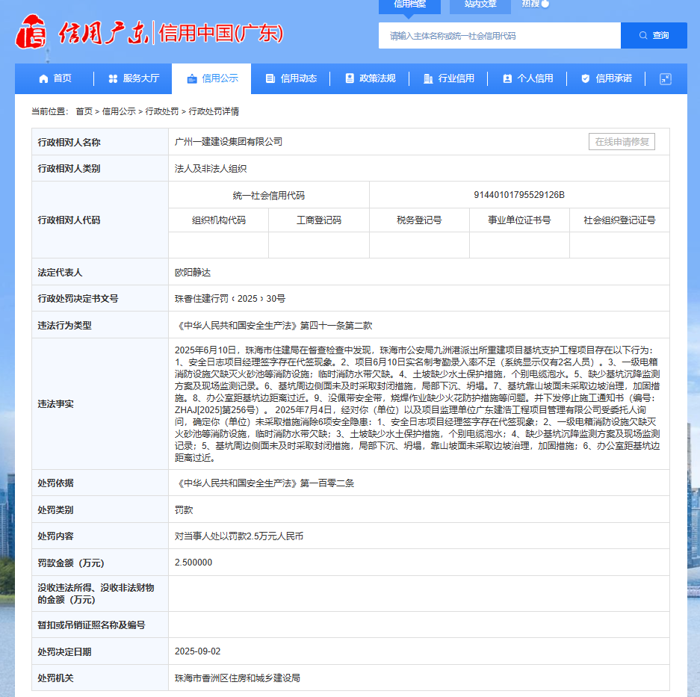700x697 pixels.
Task: Click 对当事人处以罚款2.5万元人民币 text
Action: coord(239,536)
